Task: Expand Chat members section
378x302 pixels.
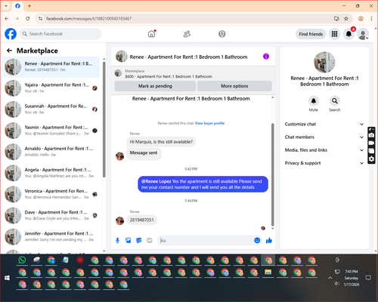Action: pos(324,137)
